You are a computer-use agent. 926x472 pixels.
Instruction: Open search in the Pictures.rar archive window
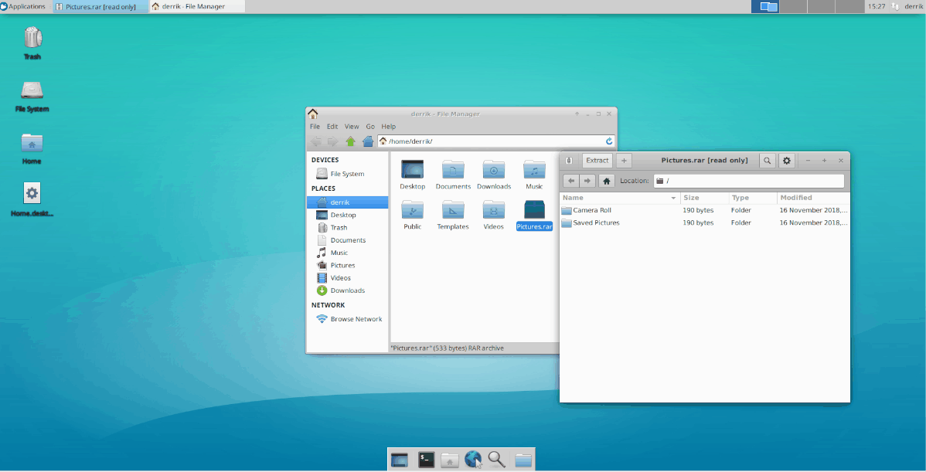(767, 161)
